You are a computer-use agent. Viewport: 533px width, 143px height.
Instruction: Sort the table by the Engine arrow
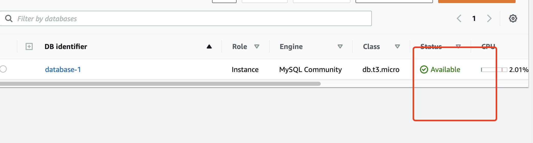(340, 46)
